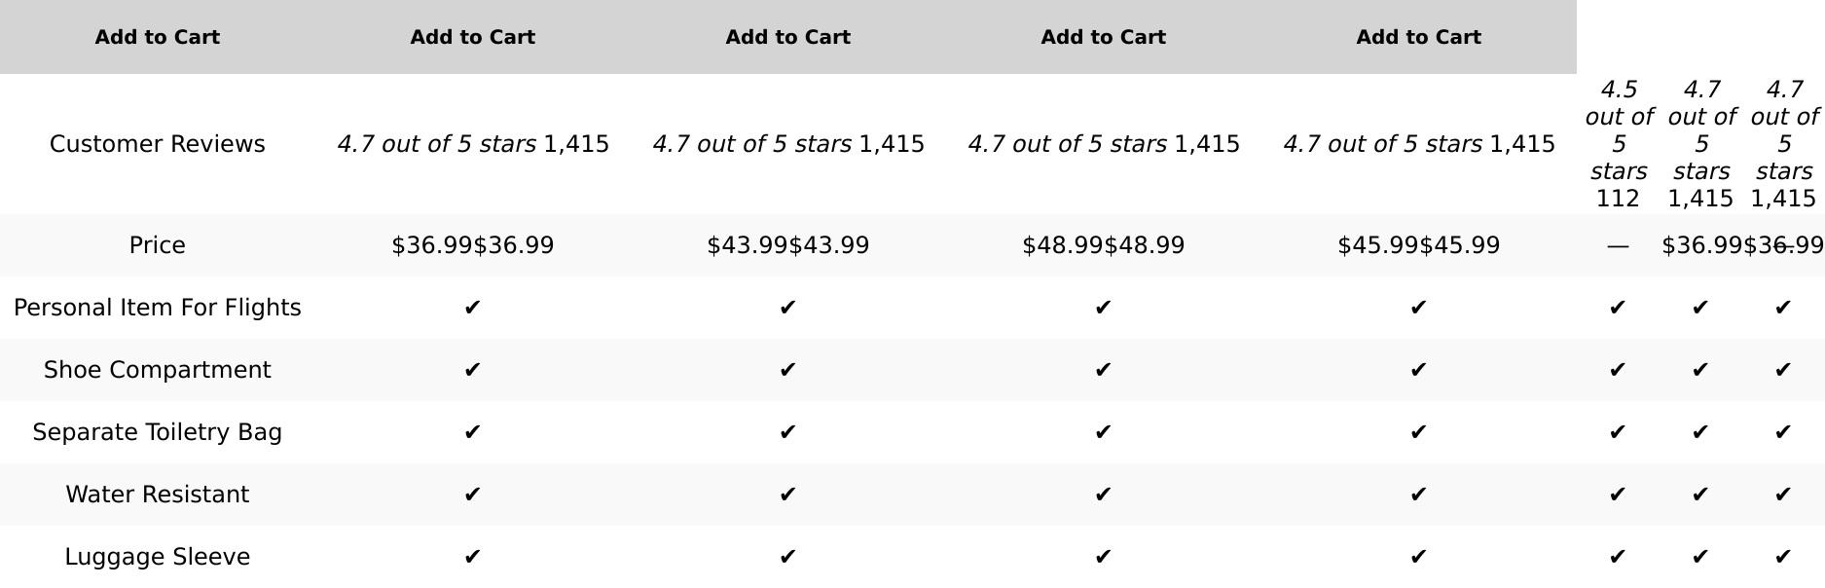This screenshot has width=1825, height=588.
Task: Click Water Resistant checkmark under $43.99 item
Action: (x=787, y=495)
